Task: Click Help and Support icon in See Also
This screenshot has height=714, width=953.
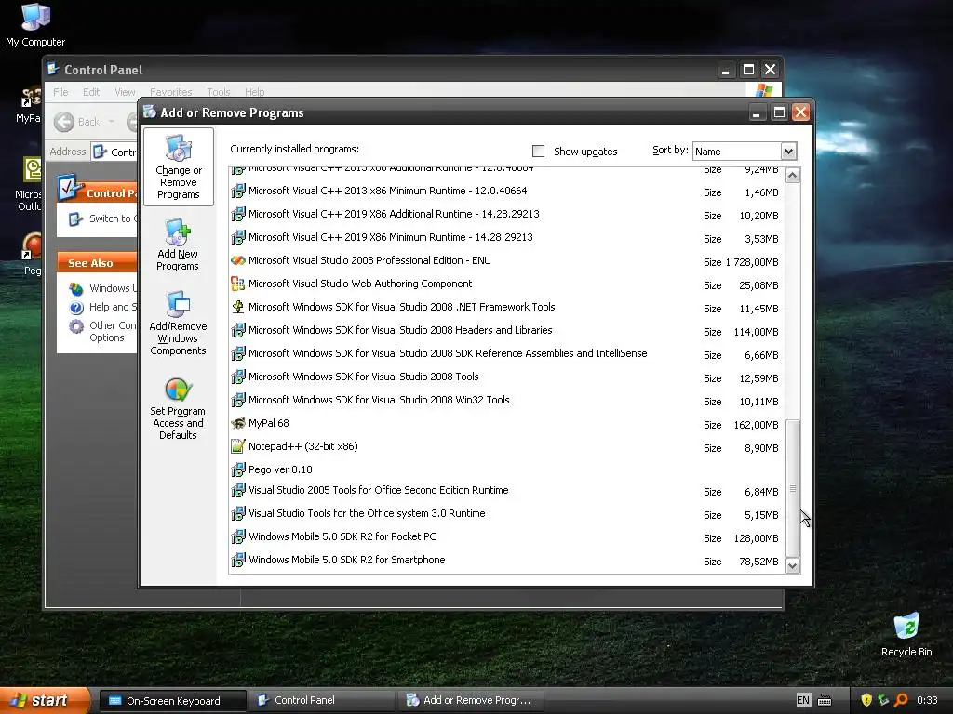Action: [x=76, y=307]
